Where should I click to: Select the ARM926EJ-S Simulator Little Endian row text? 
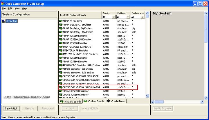(81, 65)
